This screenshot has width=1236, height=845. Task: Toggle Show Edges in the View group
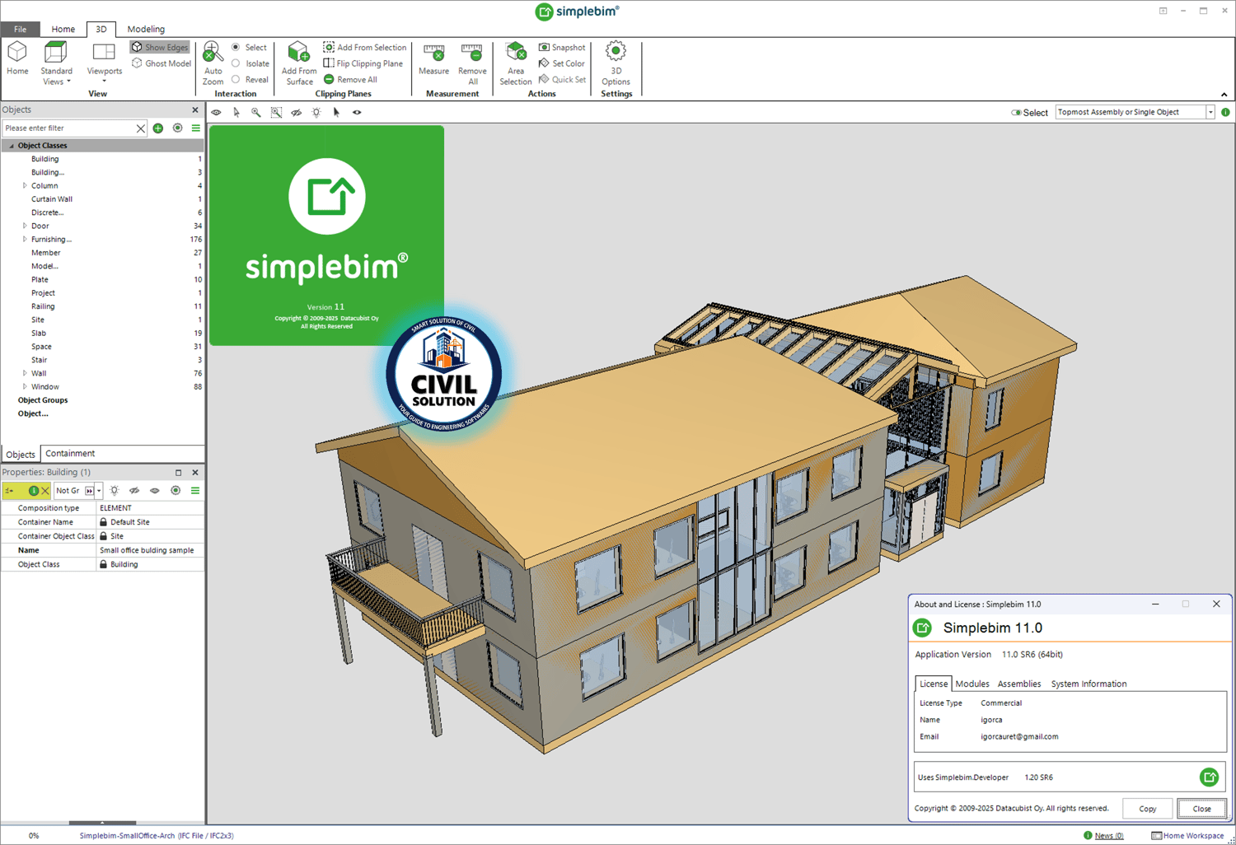(160, 48)
